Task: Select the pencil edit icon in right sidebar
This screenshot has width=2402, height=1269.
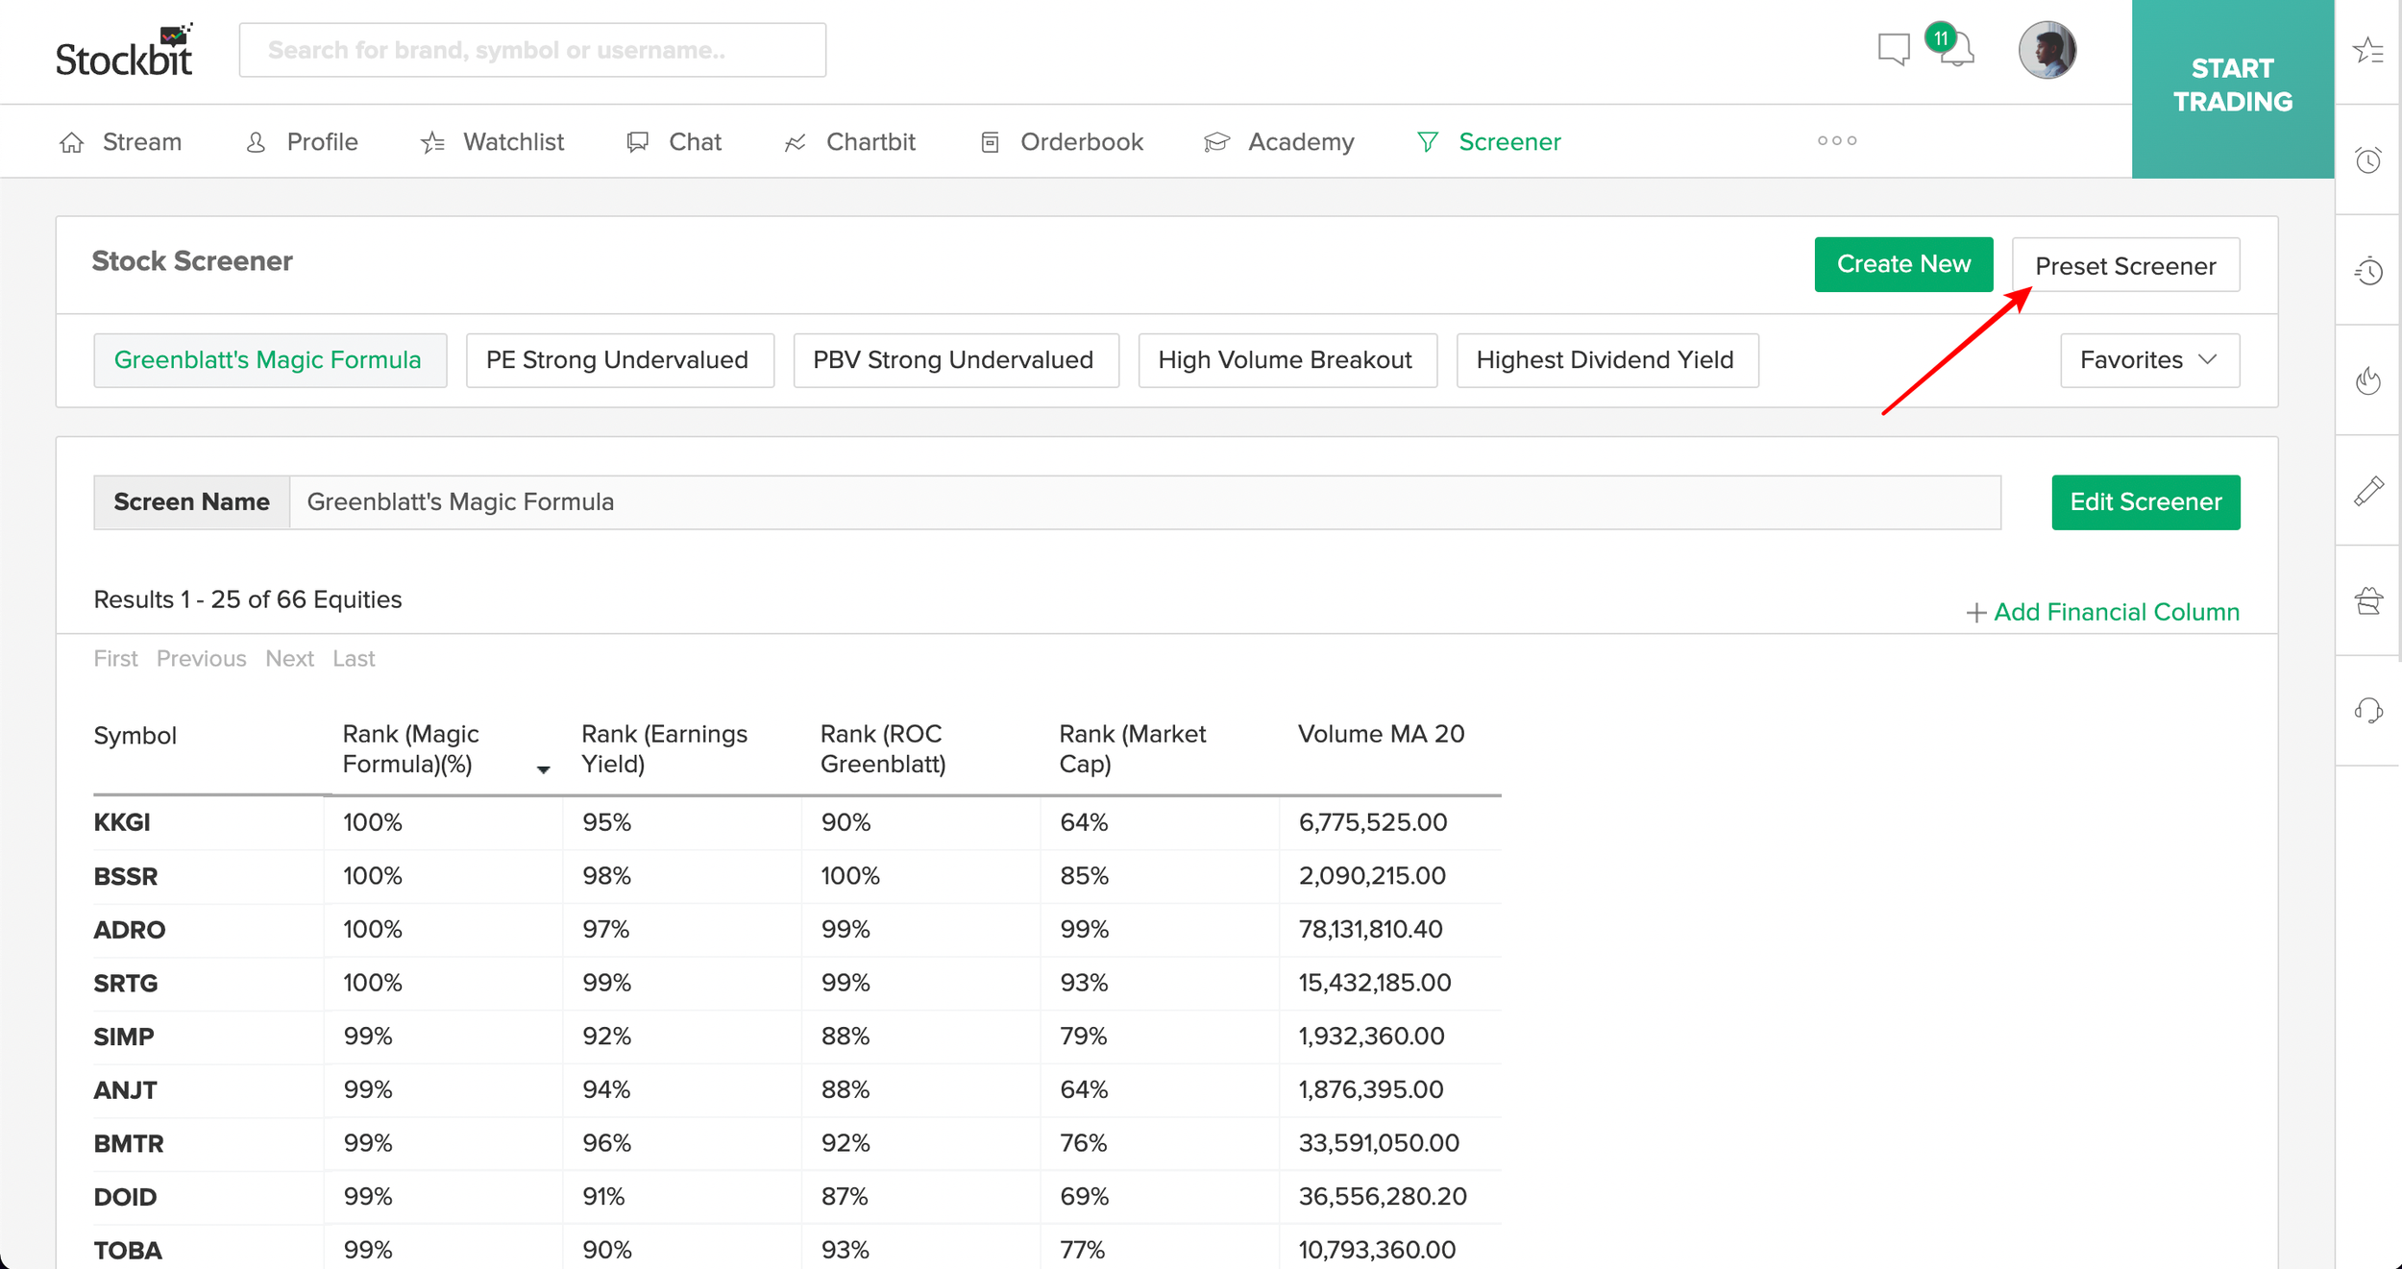Action: (x=2368, y=491)
